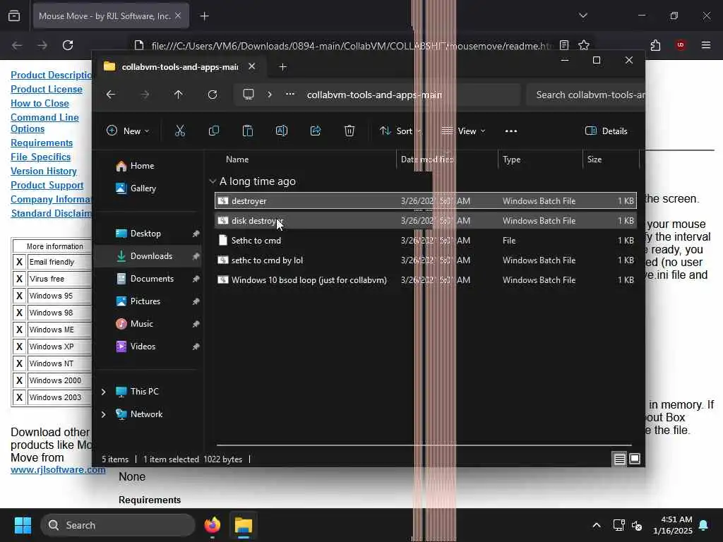Click the taskbar Search box
This screenshot has width=723, height=542.
click(x=118, y=525)
